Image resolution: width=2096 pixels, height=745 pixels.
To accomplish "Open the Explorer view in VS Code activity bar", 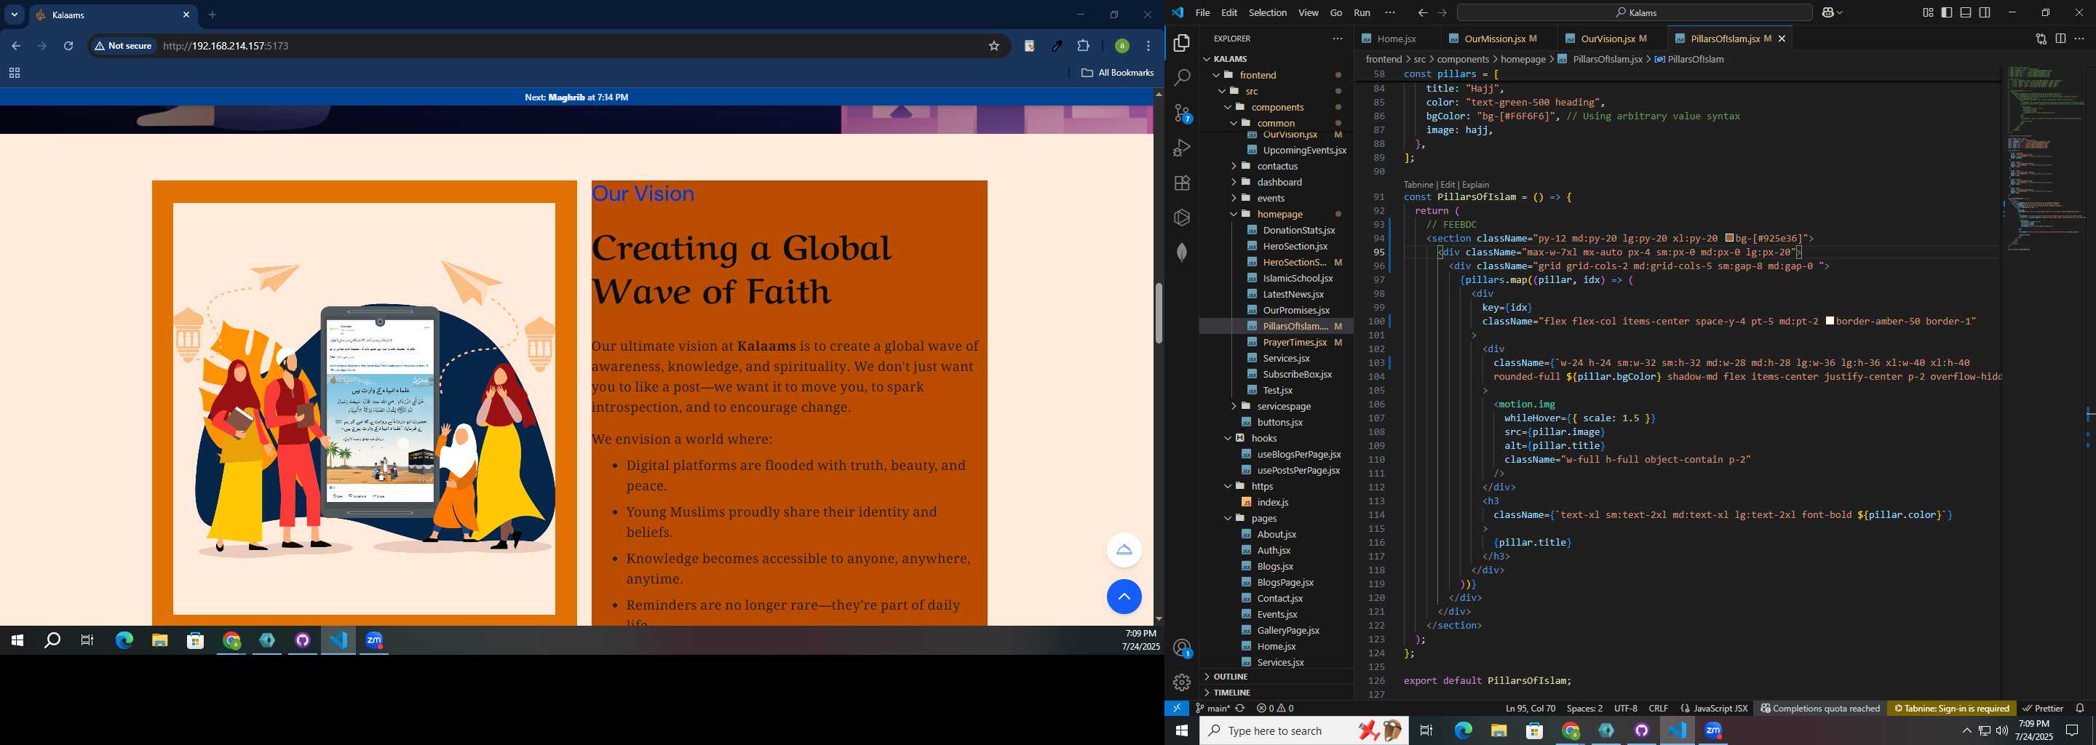I will click(x=1182, y=42).
